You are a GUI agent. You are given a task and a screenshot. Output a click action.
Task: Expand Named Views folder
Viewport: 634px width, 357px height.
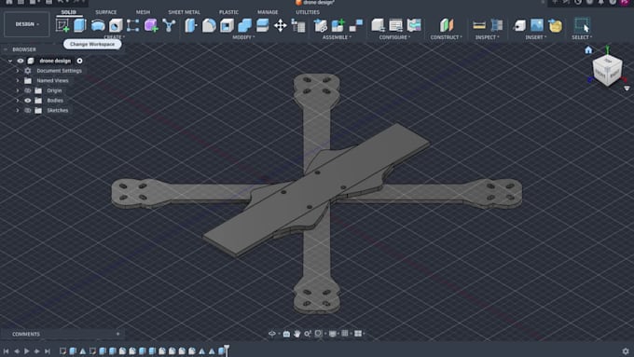(18, 80)
